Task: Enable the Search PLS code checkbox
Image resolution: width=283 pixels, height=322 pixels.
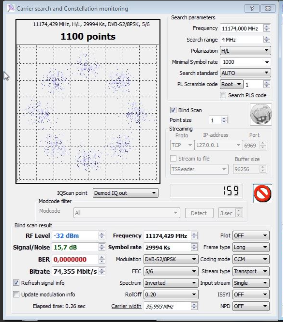Action: click(223, 95)
